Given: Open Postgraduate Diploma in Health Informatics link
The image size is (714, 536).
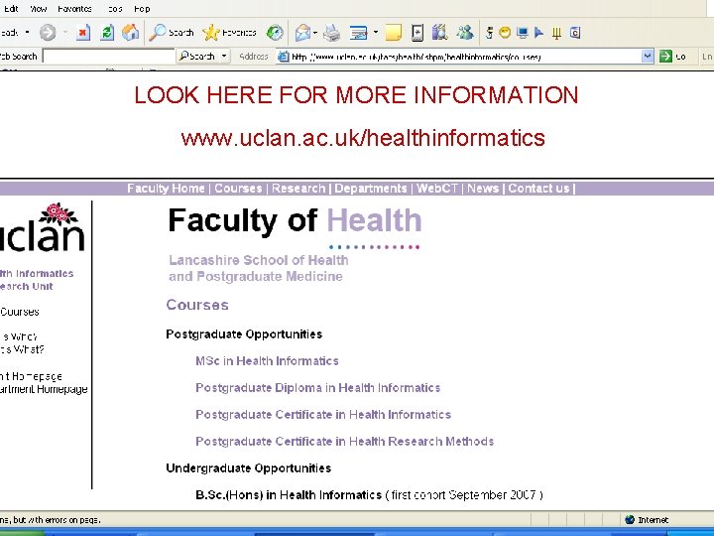Looking at the screenshot, I should (318, 388).
